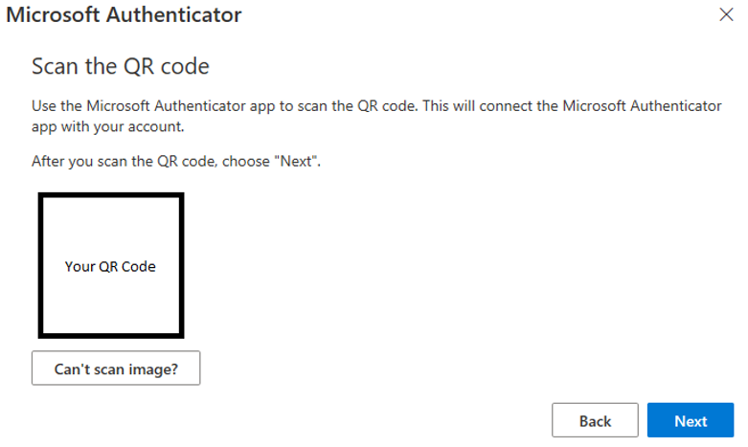
Task: Return to the previous setup step
Action: (x=595, y=420)
